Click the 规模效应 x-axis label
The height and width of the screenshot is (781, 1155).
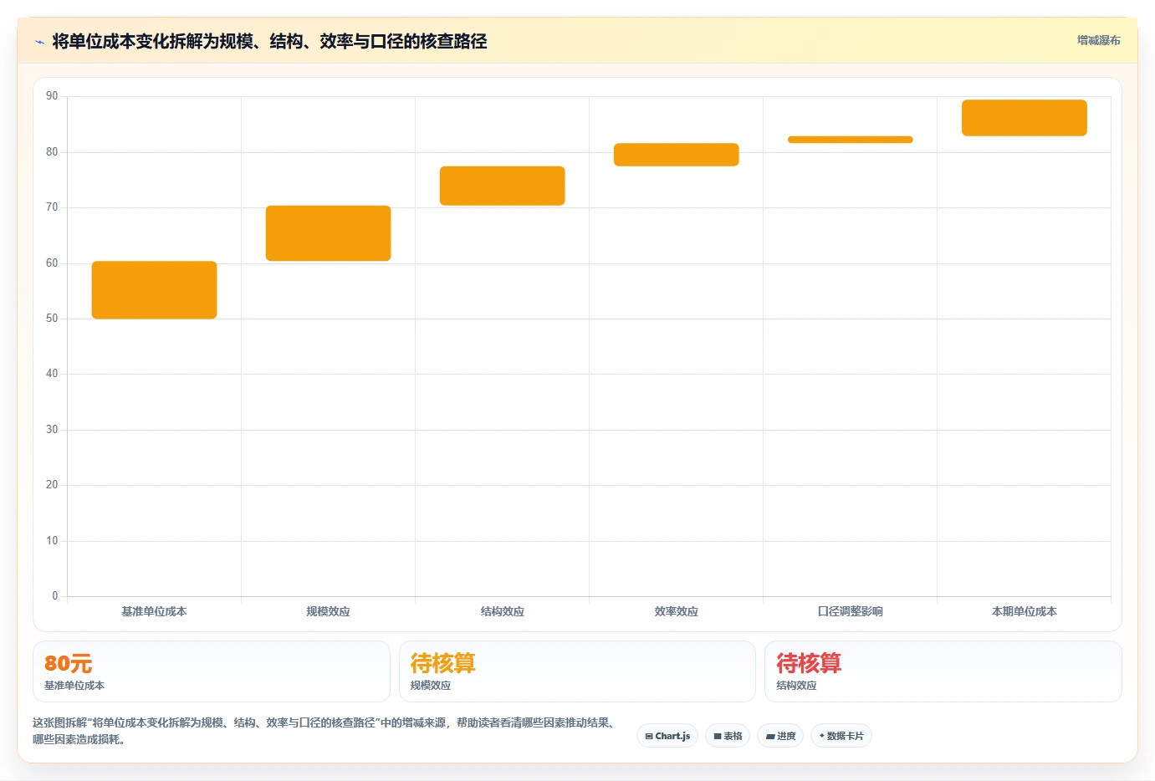click(x=328, y=611)
